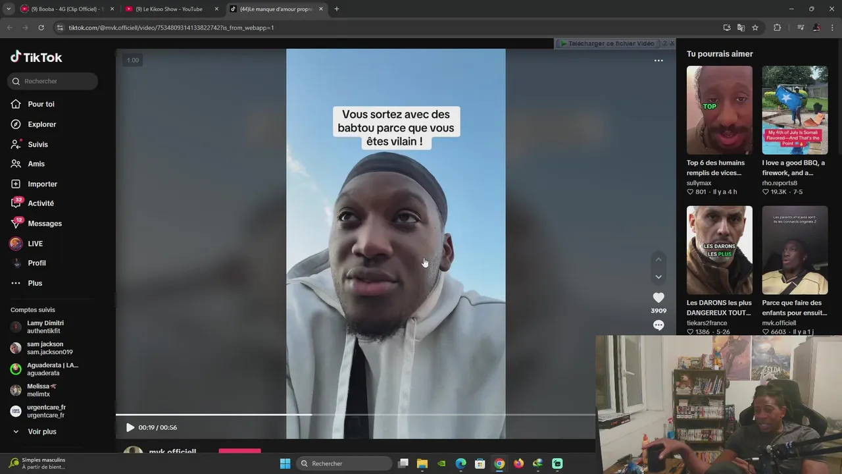Seek on the video progress bar

click(355, 415)
